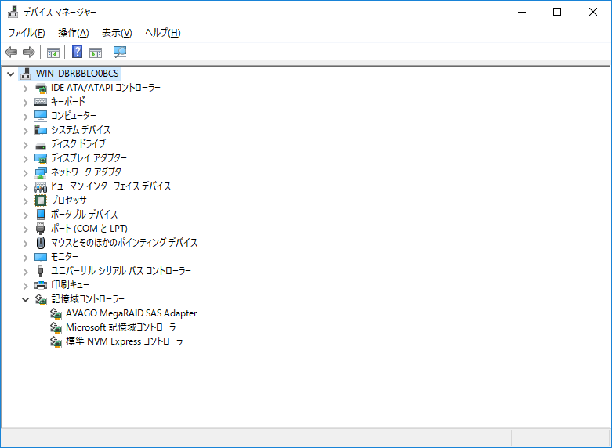Expand the ポータブル デバイス node
Image resolution: width=612 pixels, height=448 pixels.
[25, 215]
